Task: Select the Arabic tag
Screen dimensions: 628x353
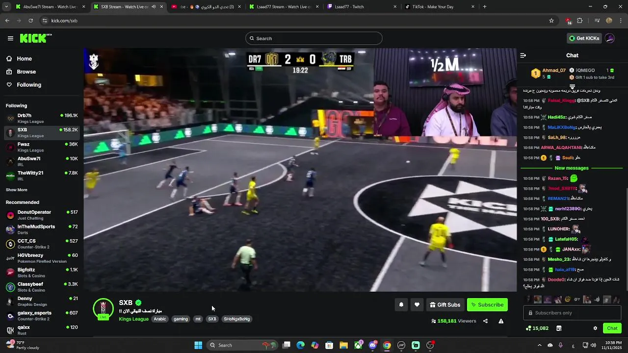Action: tap(160, 319)
